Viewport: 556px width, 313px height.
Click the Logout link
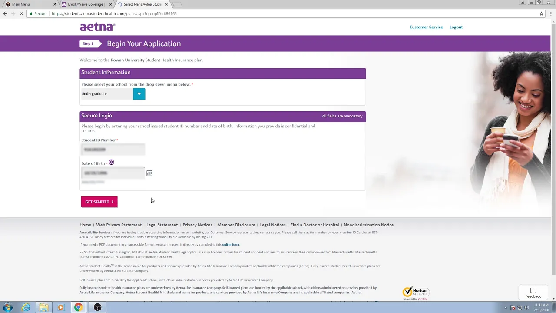456,27
